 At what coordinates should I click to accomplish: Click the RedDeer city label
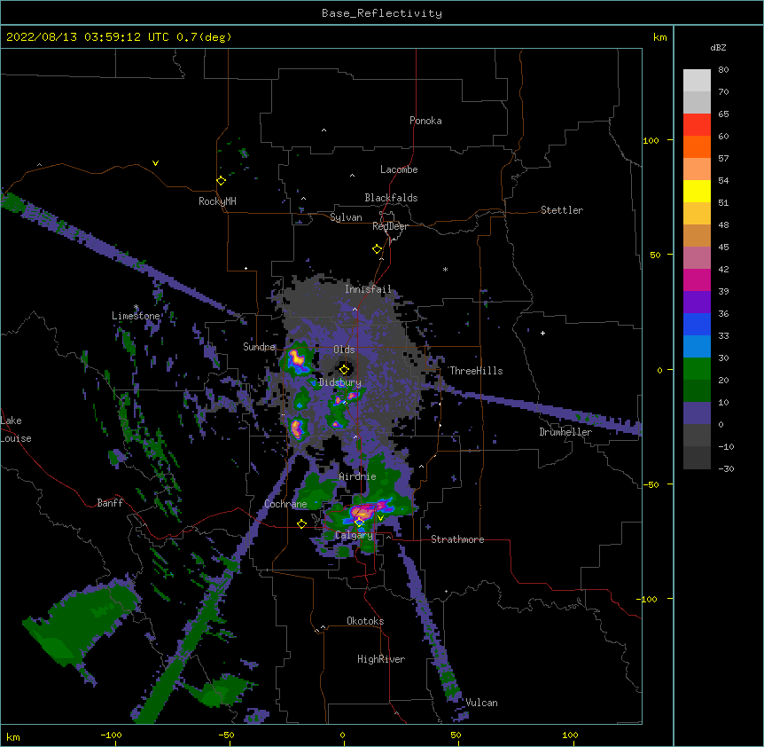coord(390,226)
